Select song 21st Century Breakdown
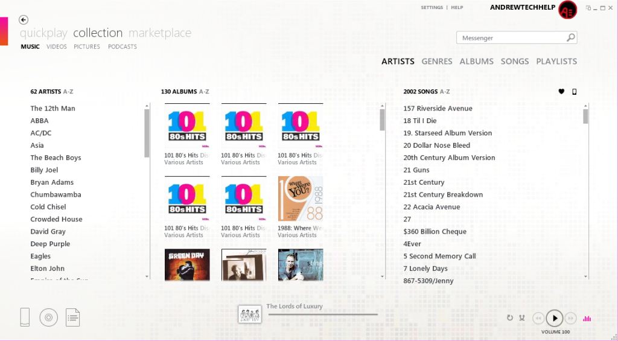 443,194
